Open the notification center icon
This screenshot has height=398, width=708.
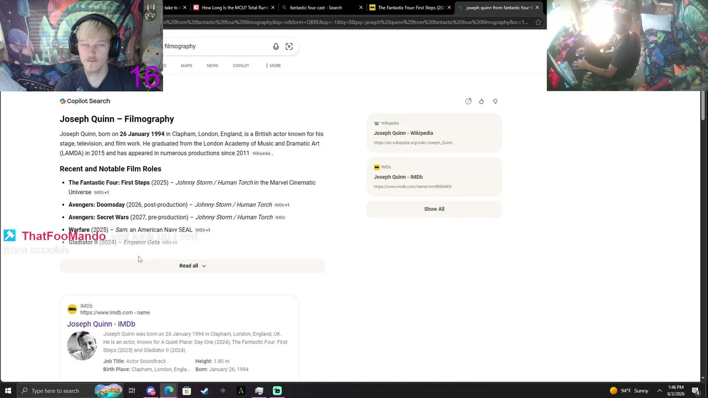click(x=696, y=391)
